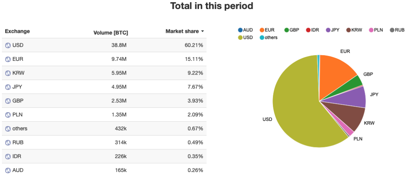The height and width of the screenshot is (175, 410).
Task: Click the globe icon beside EUR
Action: [8, 59]
